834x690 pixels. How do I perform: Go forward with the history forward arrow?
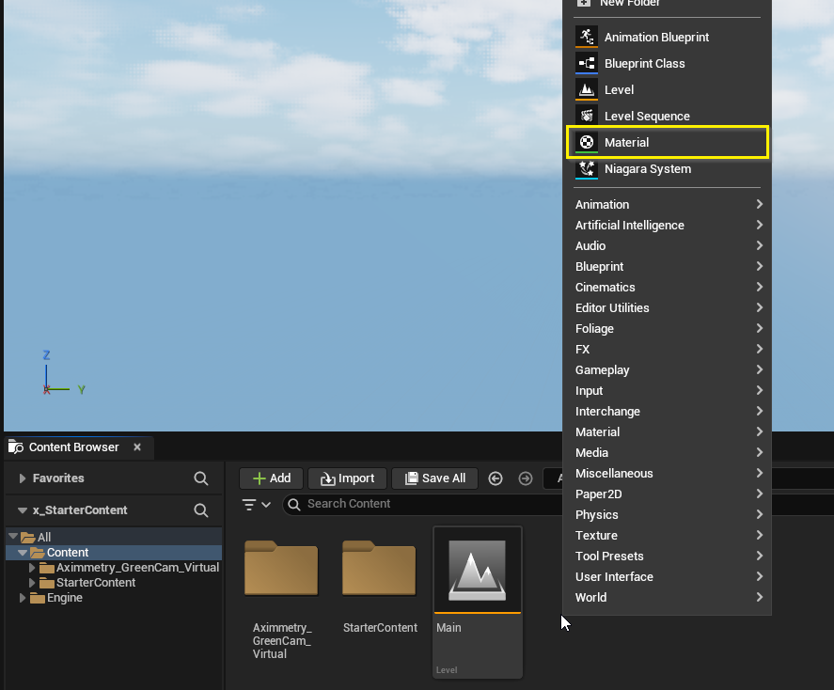[526, 478]
